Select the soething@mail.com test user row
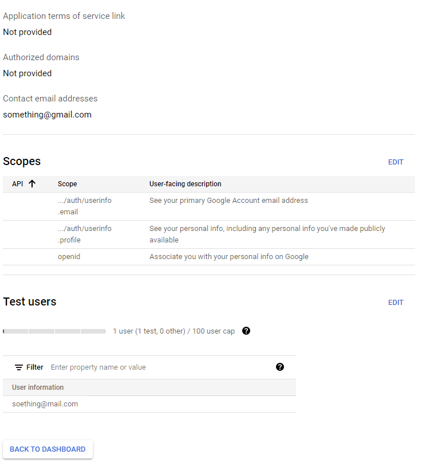 (45, 404)
